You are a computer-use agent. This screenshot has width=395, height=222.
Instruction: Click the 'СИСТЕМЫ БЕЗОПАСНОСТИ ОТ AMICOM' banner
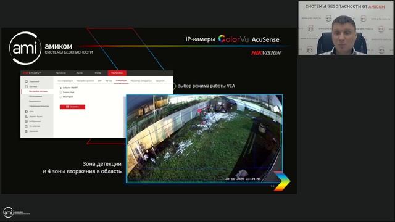(x=345, y=7)
